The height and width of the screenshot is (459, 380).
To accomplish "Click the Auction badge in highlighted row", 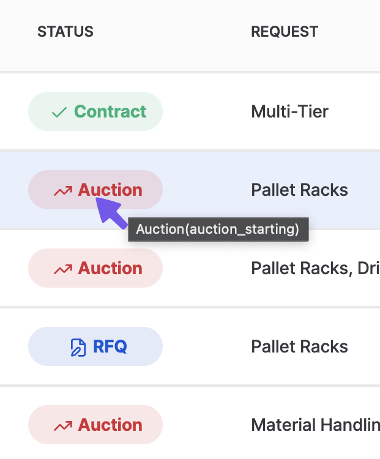I will [95, 190].
